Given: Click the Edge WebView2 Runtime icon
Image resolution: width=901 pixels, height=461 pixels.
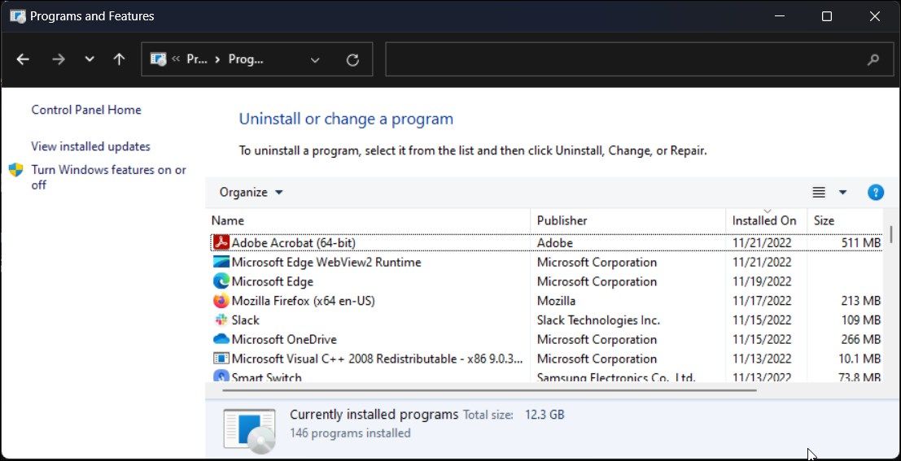Looking at the screenshot, I should 221,263.
